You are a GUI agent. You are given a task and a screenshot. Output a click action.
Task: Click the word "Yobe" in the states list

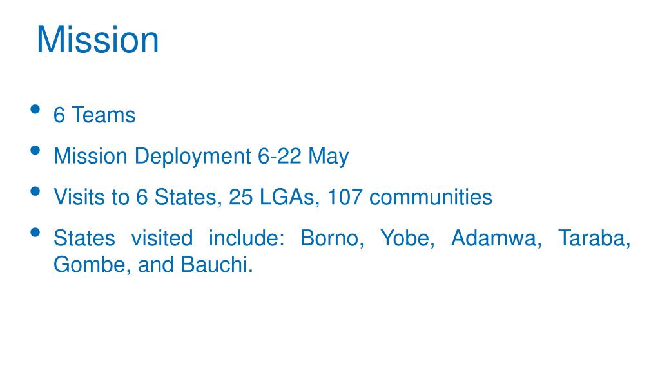pos(407,238)
